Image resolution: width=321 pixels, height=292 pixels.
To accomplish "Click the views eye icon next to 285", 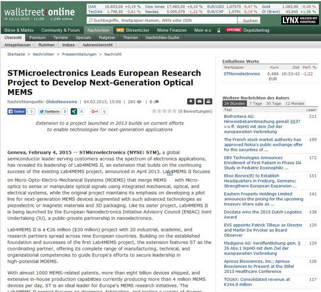I will point(139,102).
